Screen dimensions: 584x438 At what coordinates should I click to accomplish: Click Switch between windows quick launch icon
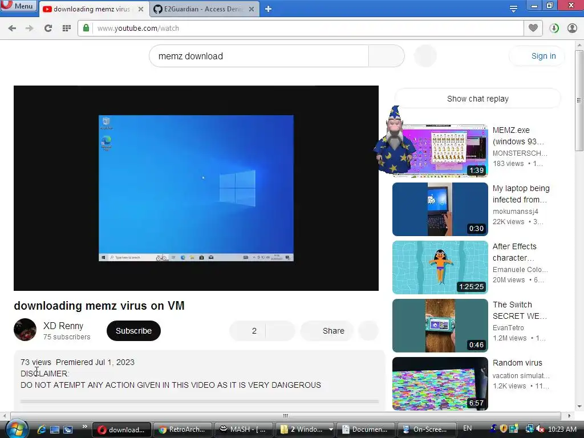68,429
